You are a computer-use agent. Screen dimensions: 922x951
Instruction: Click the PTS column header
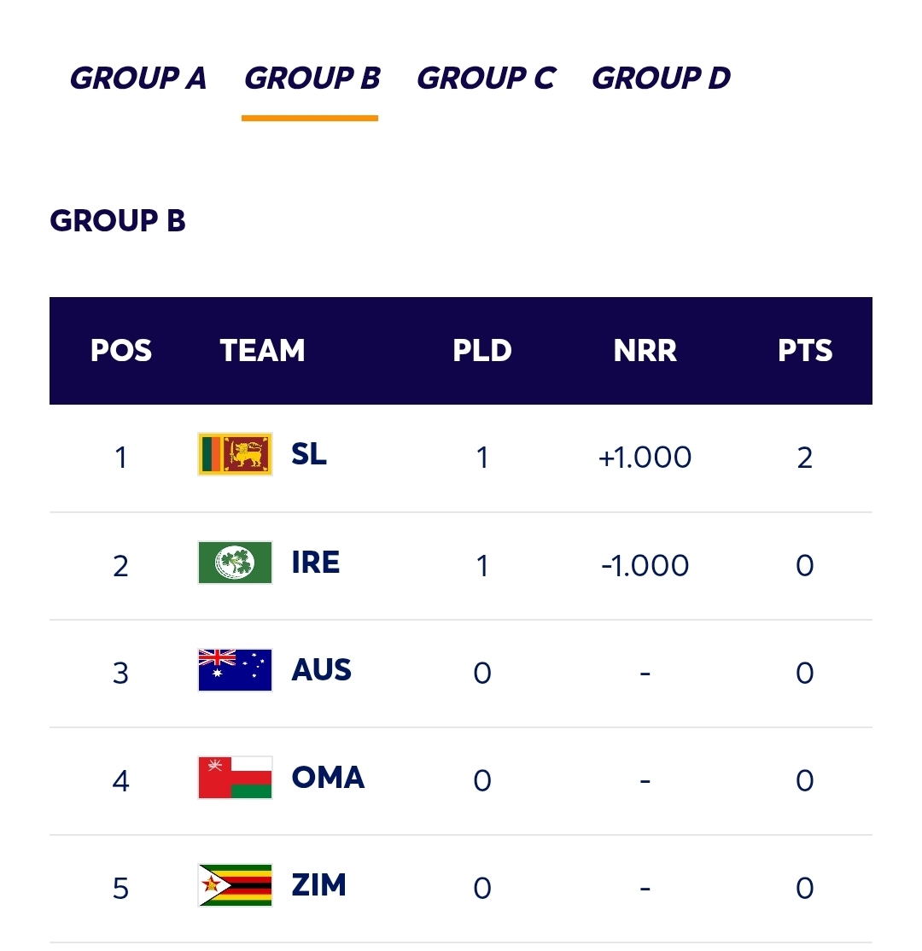click(805, 351)
